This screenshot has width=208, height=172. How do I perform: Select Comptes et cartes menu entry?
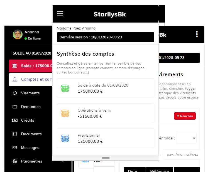click(33, 80)
